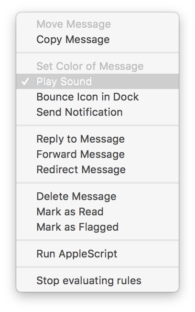Click the grayed-out Move Message item
This screenshot has width=195, height=312.
97,24
